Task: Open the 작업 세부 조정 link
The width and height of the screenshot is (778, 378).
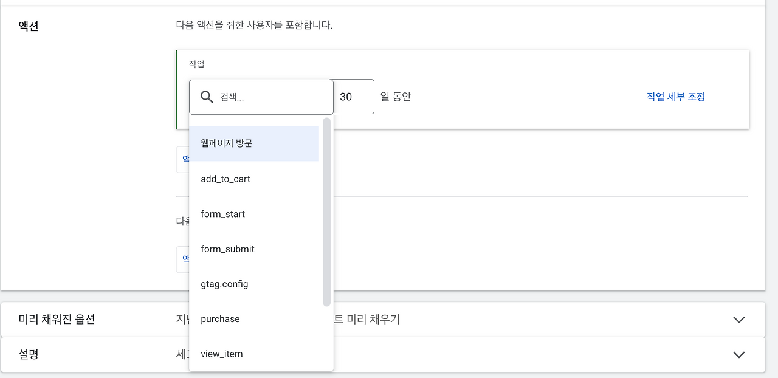Action: [675, 96]
